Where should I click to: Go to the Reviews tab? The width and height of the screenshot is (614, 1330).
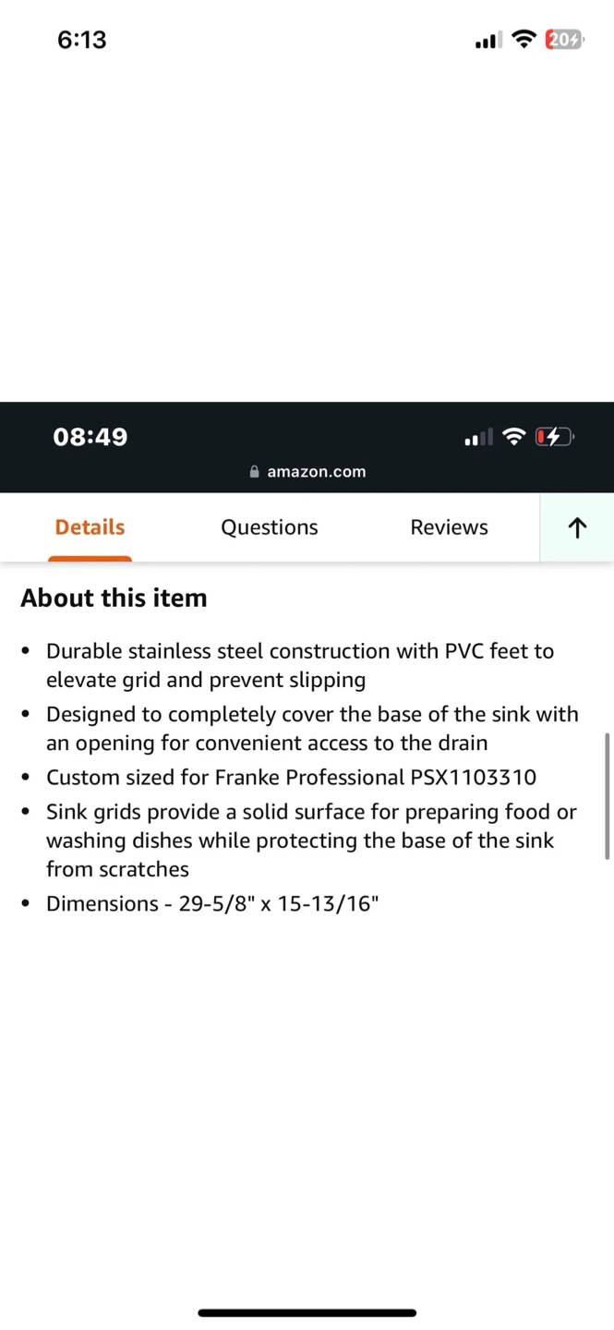pyautogui.click(x=449, y=527)
